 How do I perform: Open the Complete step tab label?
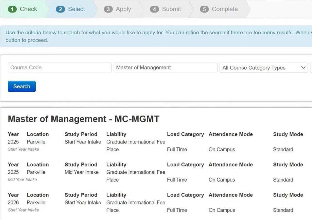click(225, 9)
